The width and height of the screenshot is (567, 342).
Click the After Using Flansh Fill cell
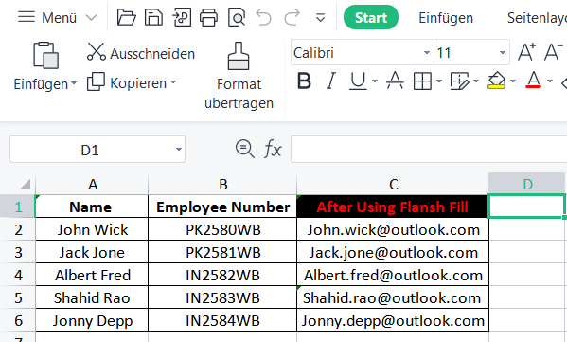coord(393,207)
